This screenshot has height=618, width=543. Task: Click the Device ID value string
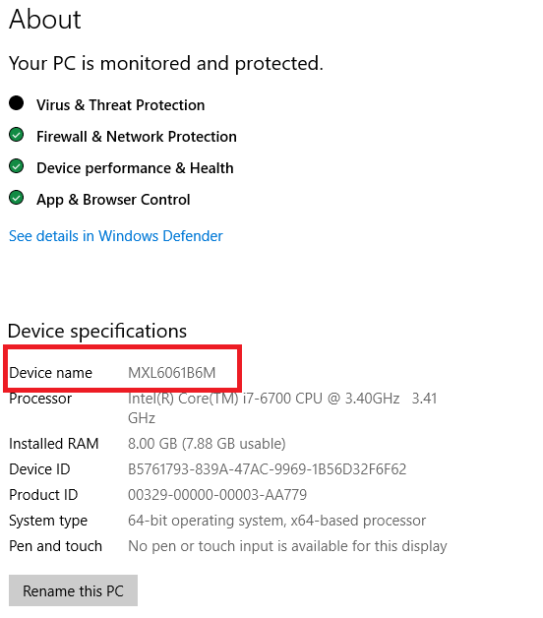[267, 469]
